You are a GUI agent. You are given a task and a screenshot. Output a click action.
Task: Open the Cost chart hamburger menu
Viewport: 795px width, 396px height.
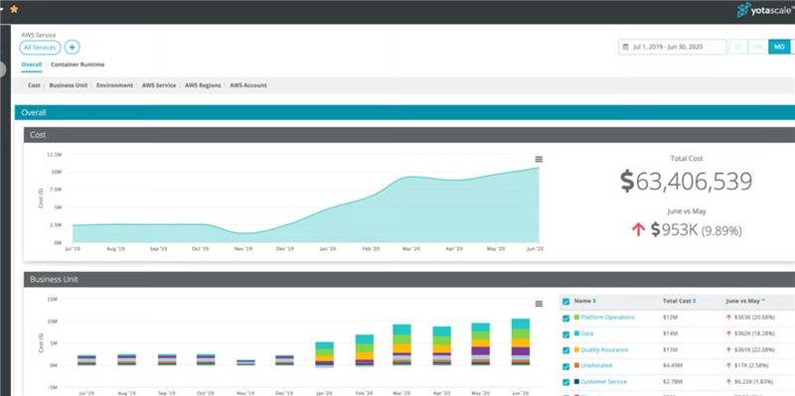coord(539,159)
